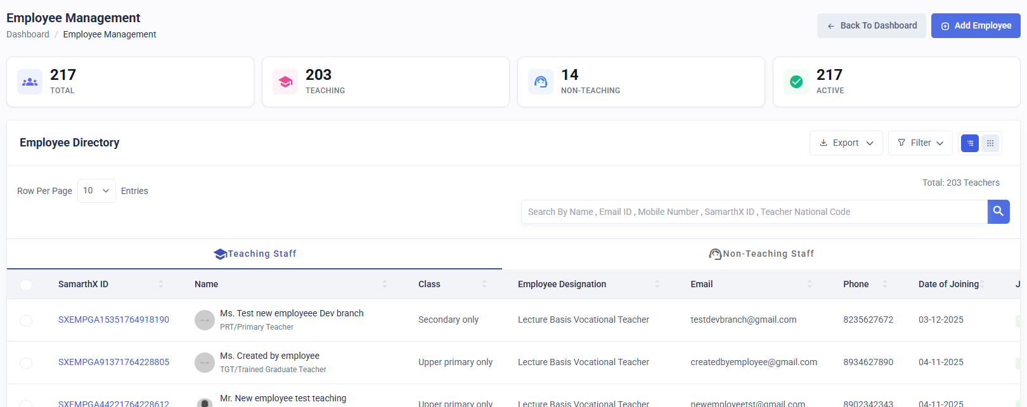Expand the Row Per Page selector
1027x407 pixels.
[x=96, y=191]
